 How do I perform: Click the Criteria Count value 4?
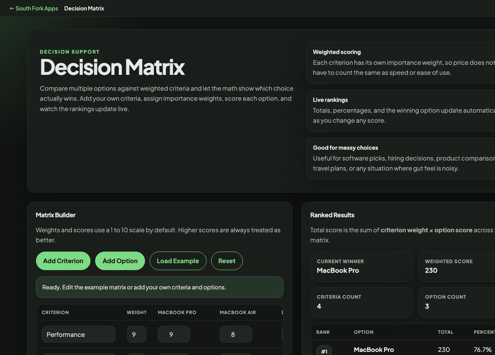[319, 306]
